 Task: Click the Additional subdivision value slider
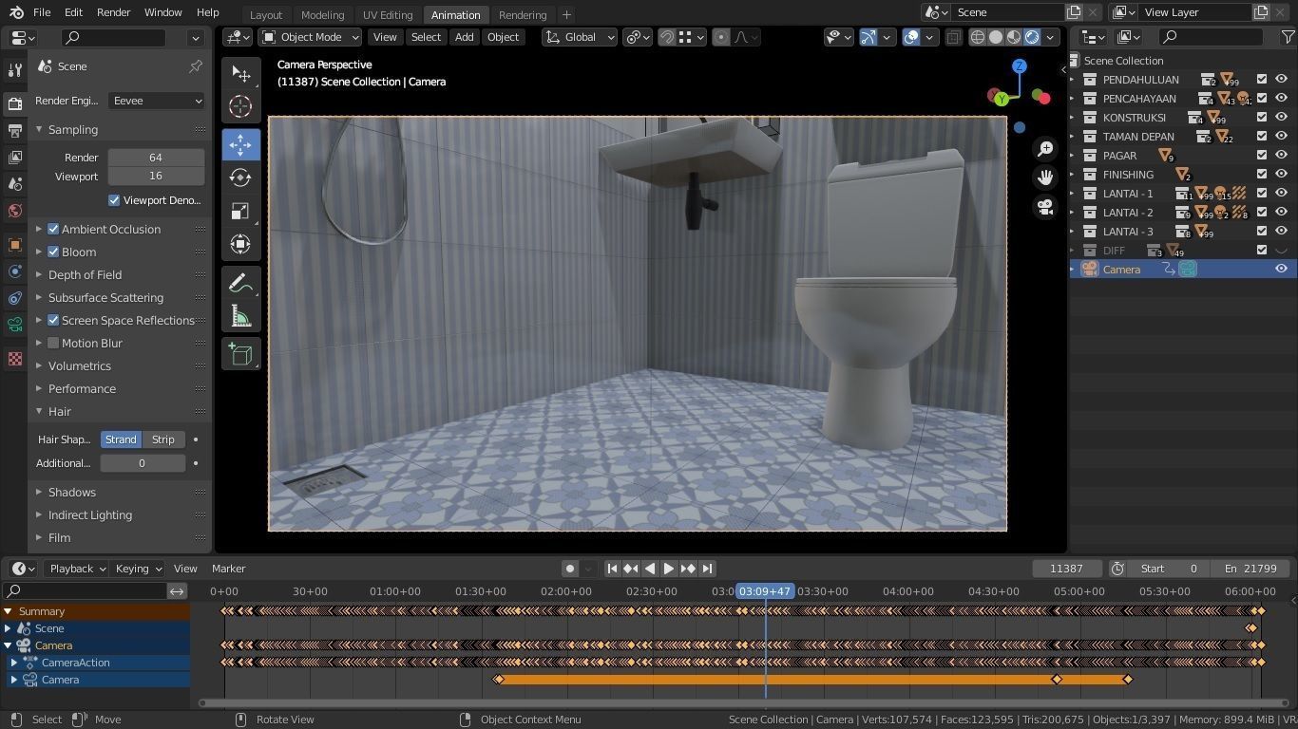pos(143,463)
